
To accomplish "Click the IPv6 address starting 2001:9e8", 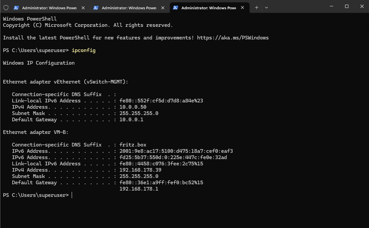I will 176,151.
